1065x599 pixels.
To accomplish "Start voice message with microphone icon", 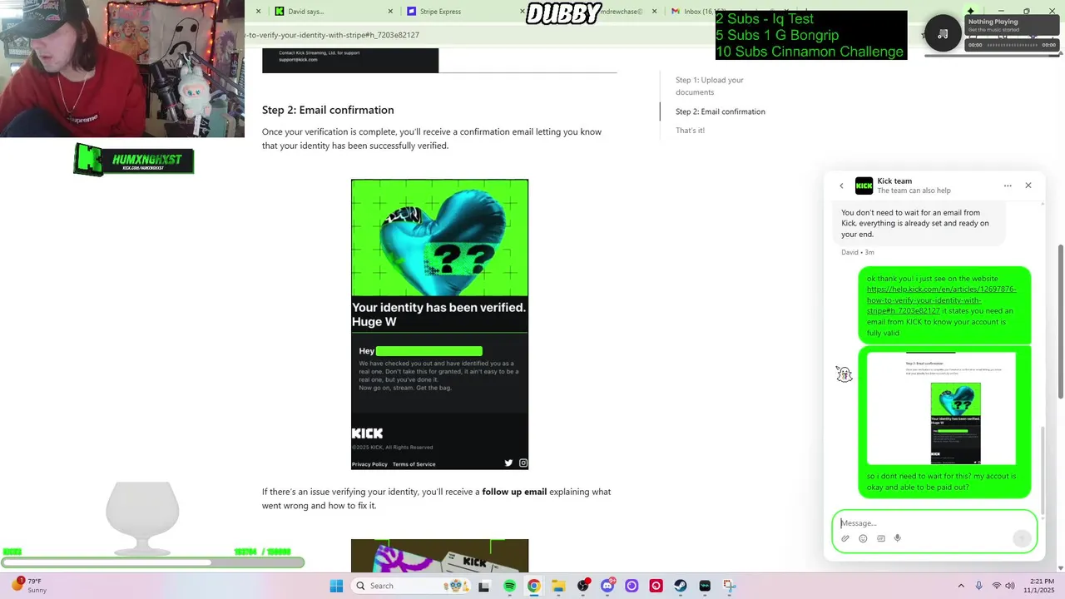I will (898, 538).
